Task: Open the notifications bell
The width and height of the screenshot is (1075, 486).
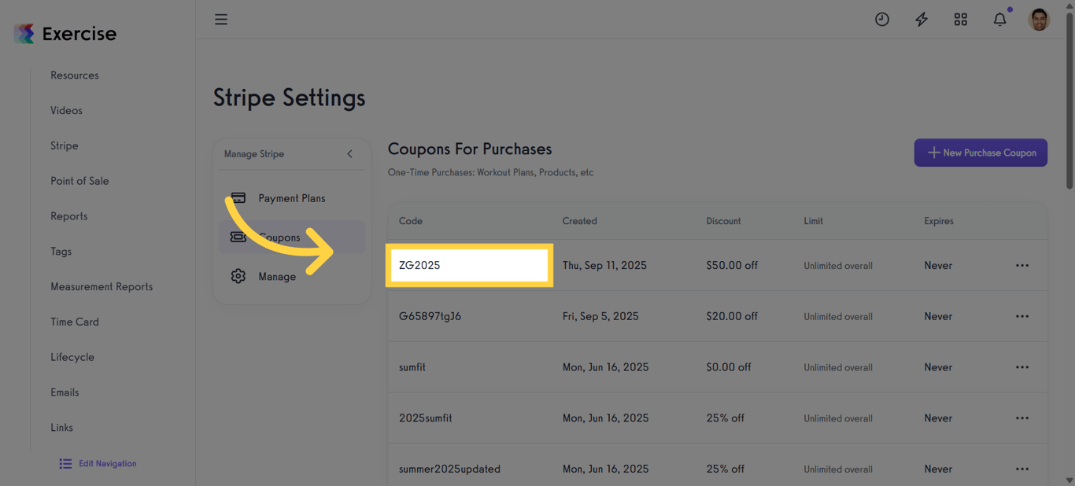Action: point(999,19)
